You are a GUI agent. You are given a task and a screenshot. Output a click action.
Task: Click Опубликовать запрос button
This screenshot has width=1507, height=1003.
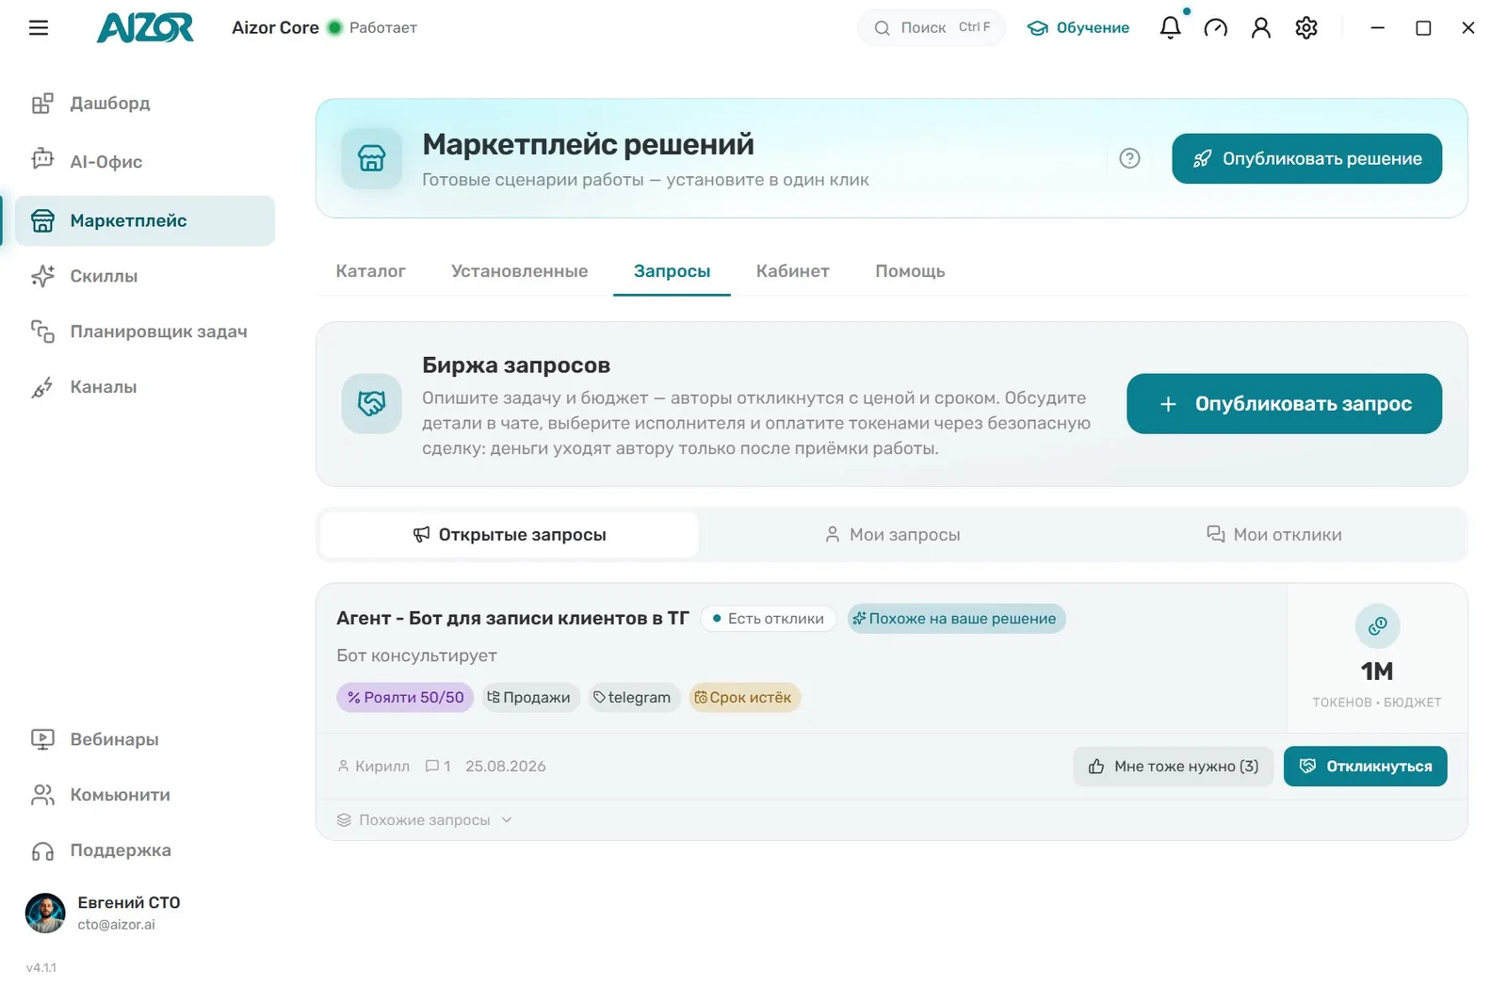[x=1284, y=404]
